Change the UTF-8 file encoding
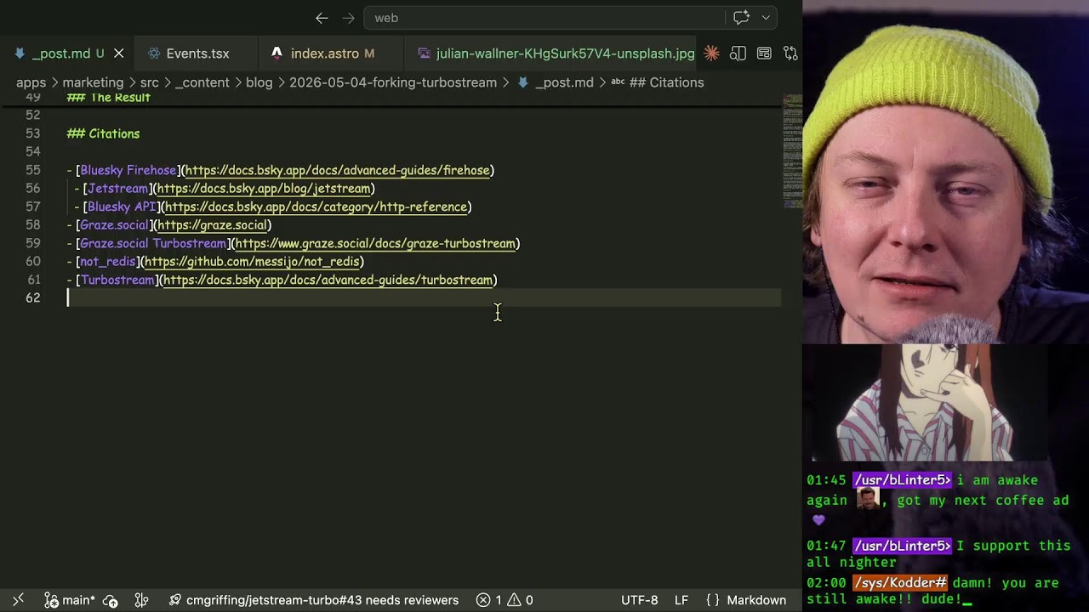Image resolution: width=1089 pixels, height=612 pixels. [639, 600]
